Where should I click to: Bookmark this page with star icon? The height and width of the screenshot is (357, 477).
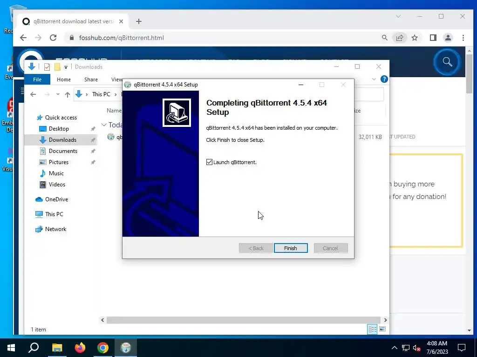[414, 38]
